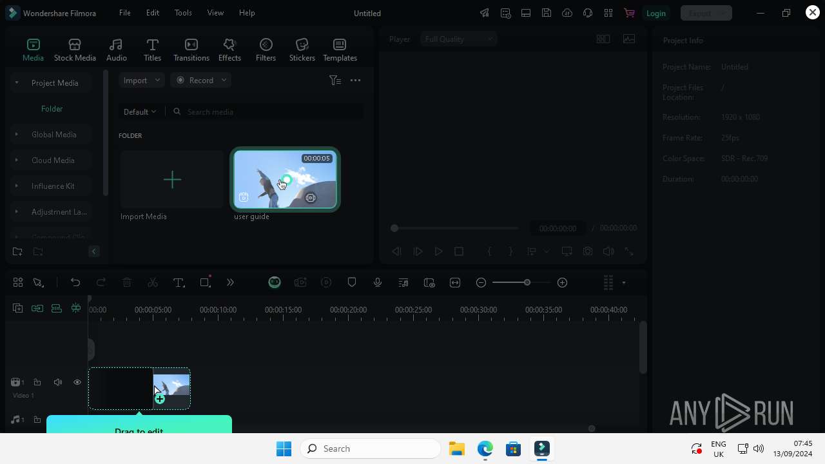Open the Transitions tab
The image size is (825, 464).
click(x=191, y=50)
